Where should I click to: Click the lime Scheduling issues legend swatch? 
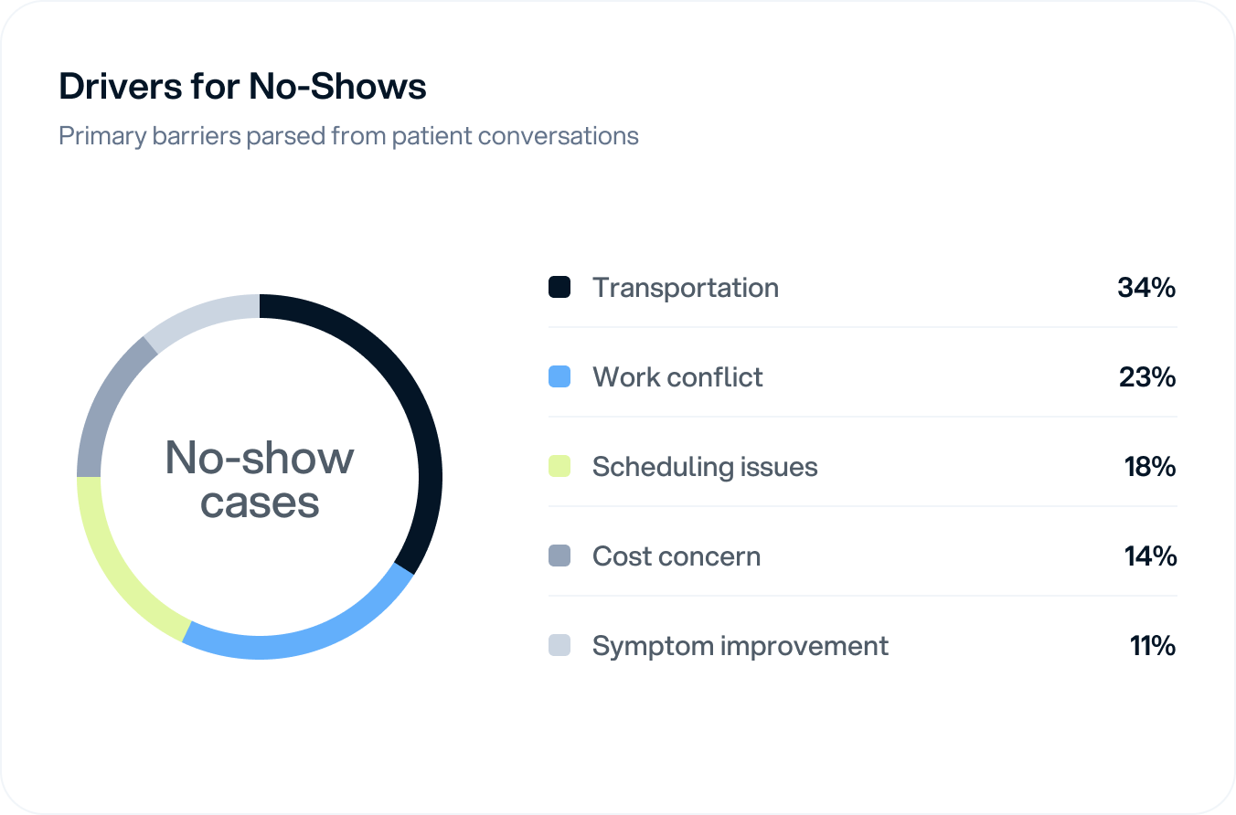tap(559, 466)
